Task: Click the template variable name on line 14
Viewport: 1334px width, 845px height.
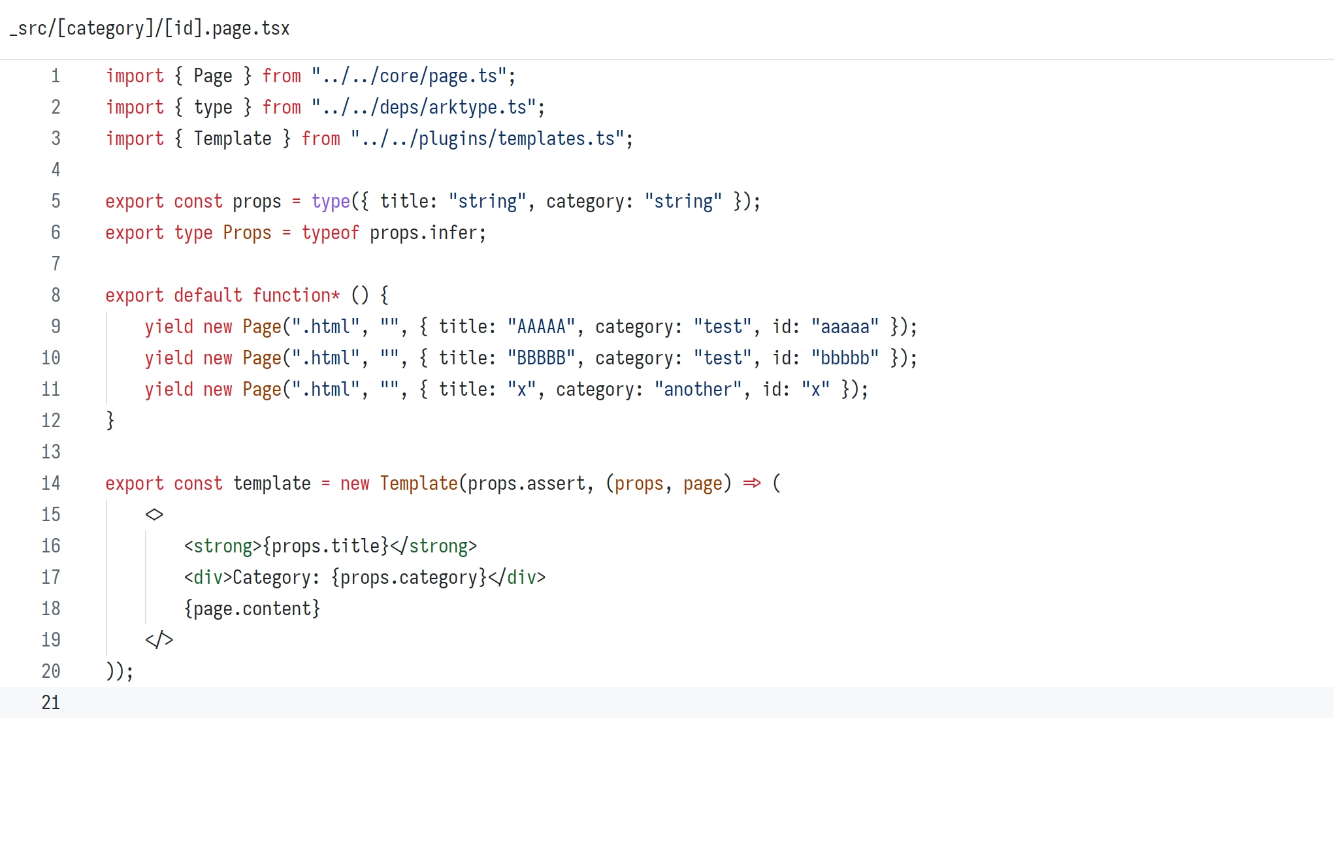Action: (x=272, y=484)
